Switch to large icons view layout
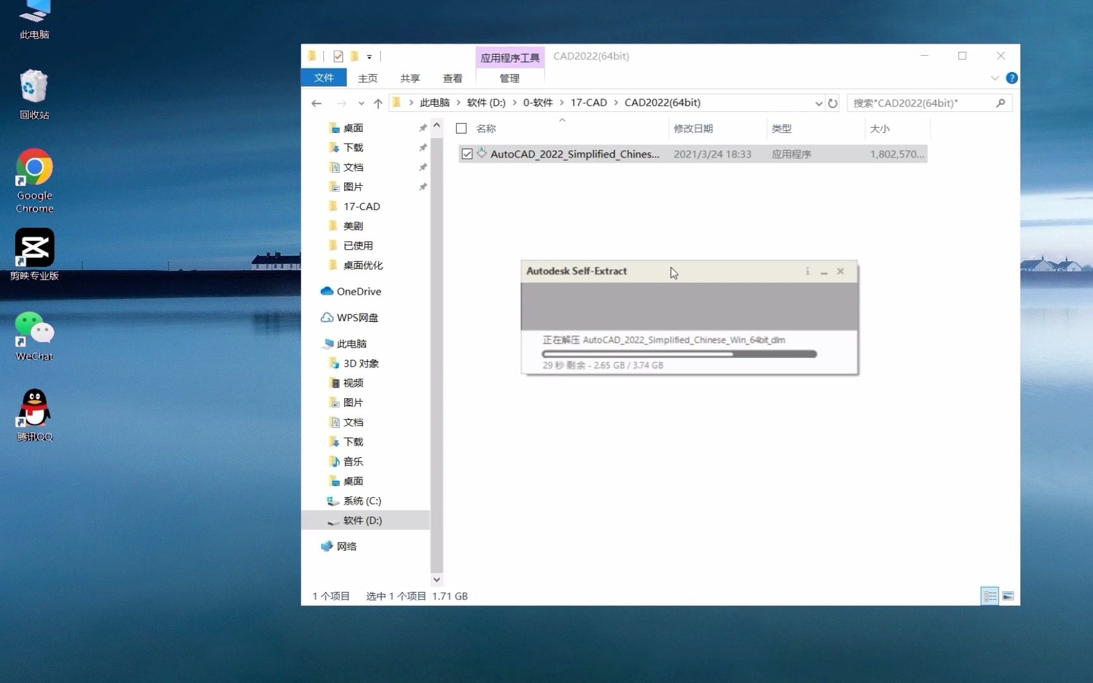 tap(1008, 596)
